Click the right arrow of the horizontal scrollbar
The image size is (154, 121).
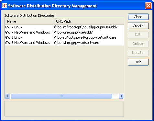point(121,96)
